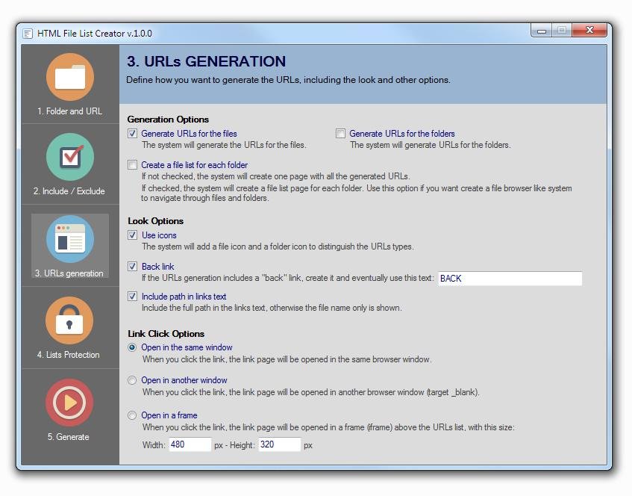
Task: Select the frame Width input field
Action: click(x=189, y=444)
